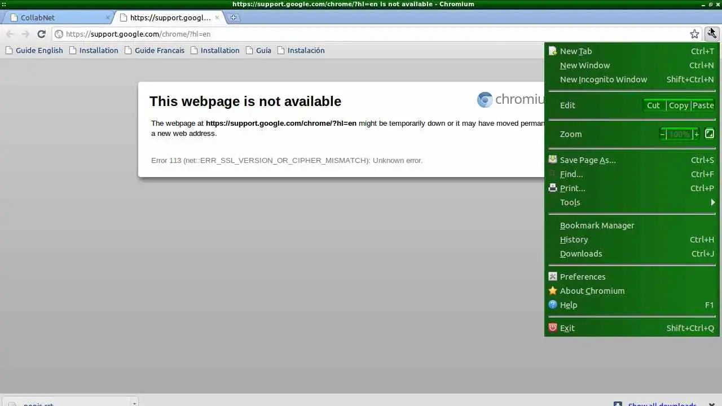The image size is (722, 406).
Task: Select the support.google.com tab
Action: coord(169,17)
